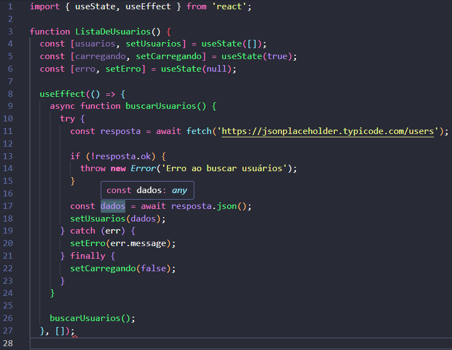Image resolution: width=452 pixels, height=350 pixels.
Task: Click the 'react' import string on line 1
Action: click(229, 7)
